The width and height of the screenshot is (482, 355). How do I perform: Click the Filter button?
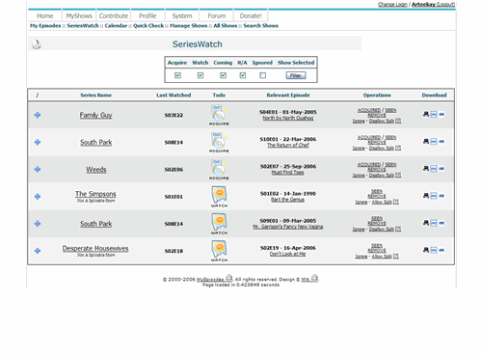[x=296, y=75]
